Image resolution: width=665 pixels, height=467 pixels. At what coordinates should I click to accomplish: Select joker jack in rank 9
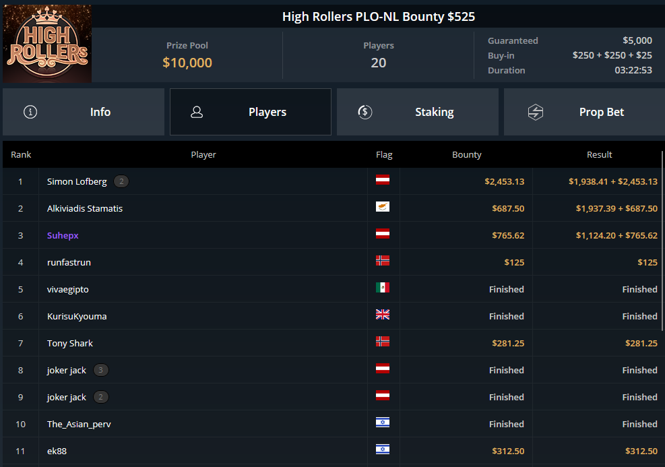click(x=67, y=397)
